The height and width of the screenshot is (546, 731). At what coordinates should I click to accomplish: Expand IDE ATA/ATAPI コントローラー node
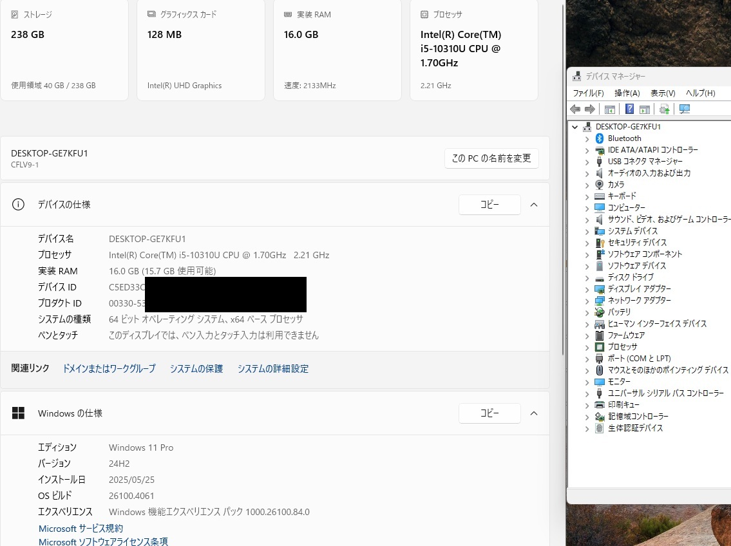(587, 150)
